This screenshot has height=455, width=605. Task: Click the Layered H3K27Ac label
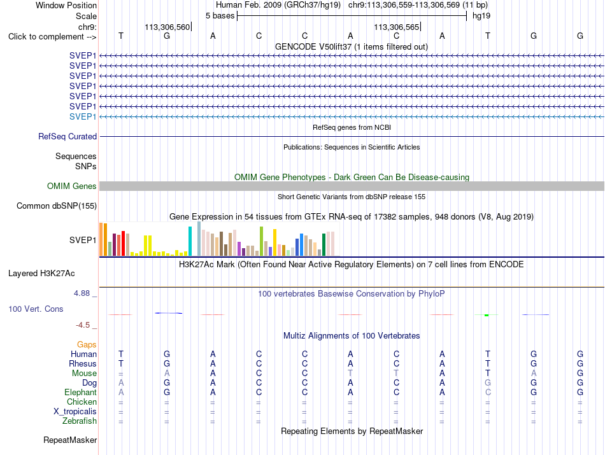[41, 274]
